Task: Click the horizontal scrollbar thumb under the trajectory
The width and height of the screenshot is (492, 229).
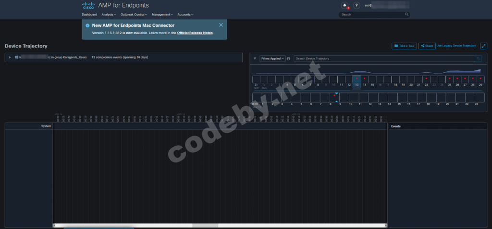Action: pyautogui.click(x=205, y=225)
